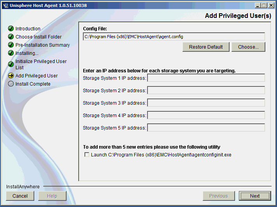Focus the Storage System 5 IP address field

coord(206,128)
